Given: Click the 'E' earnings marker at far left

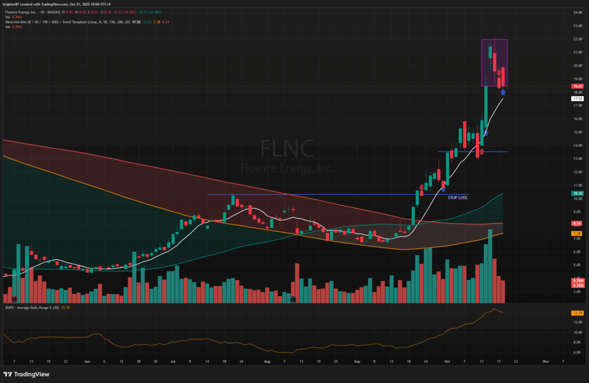Looking at the screenshot, I should click(14, 300).
